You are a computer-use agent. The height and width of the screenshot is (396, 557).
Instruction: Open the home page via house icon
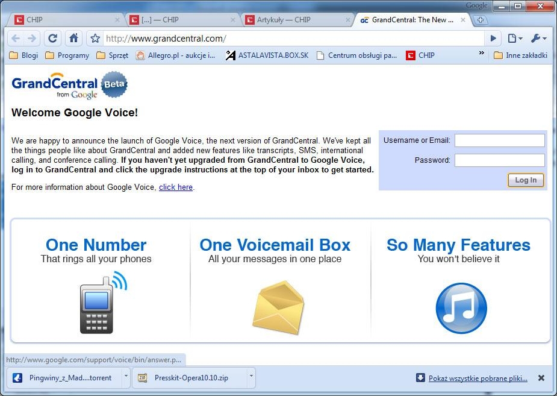point(73,39)
